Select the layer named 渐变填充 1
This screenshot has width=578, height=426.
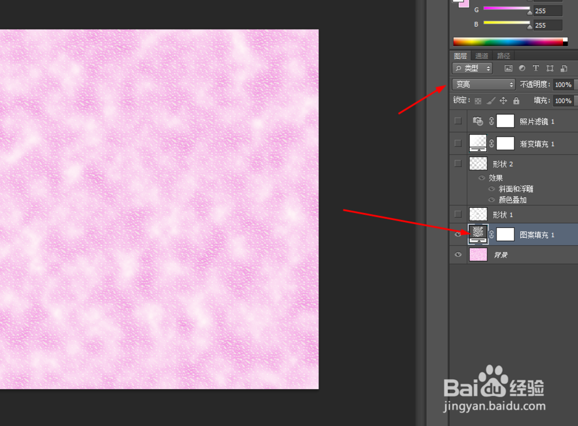pos(537,144)
